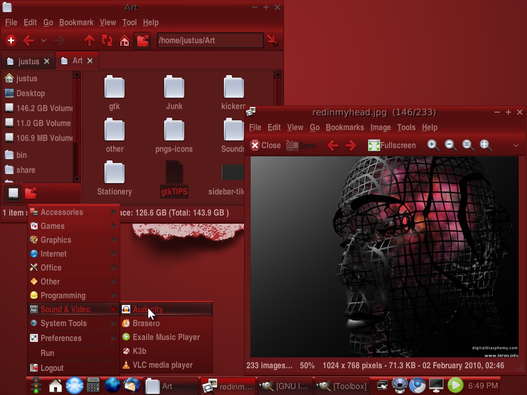Launch VLC media player

pos(166,365)
